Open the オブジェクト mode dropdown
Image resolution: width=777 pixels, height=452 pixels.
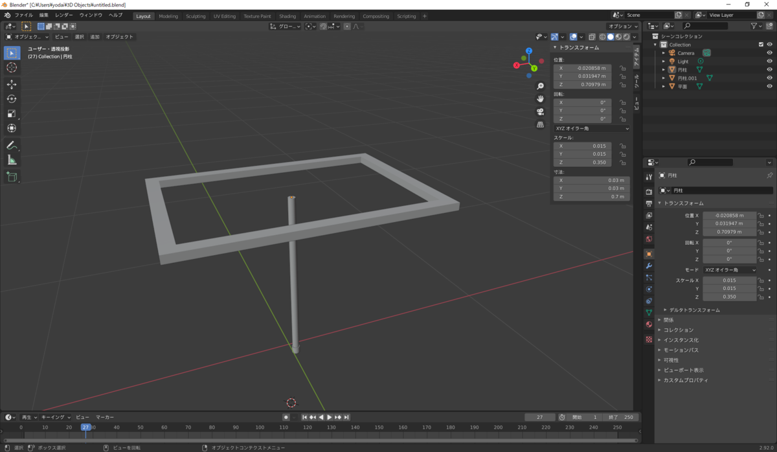(x=27, y=37)
